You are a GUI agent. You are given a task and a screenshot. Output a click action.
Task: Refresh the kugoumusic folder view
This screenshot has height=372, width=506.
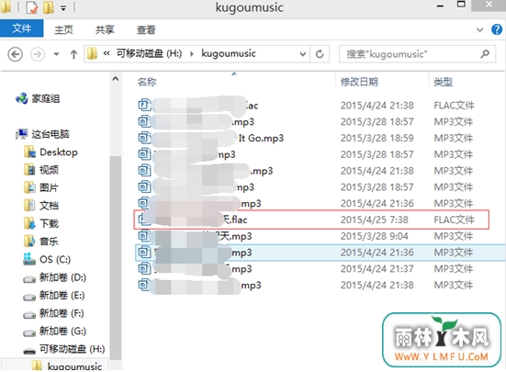click(x=320, y=54)
